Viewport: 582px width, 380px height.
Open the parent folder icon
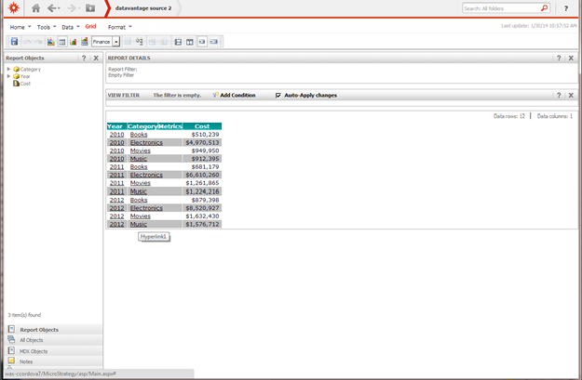coord(90,7)
